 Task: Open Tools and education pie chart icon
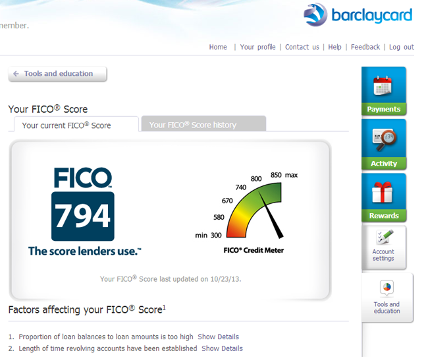pos(387,288)
